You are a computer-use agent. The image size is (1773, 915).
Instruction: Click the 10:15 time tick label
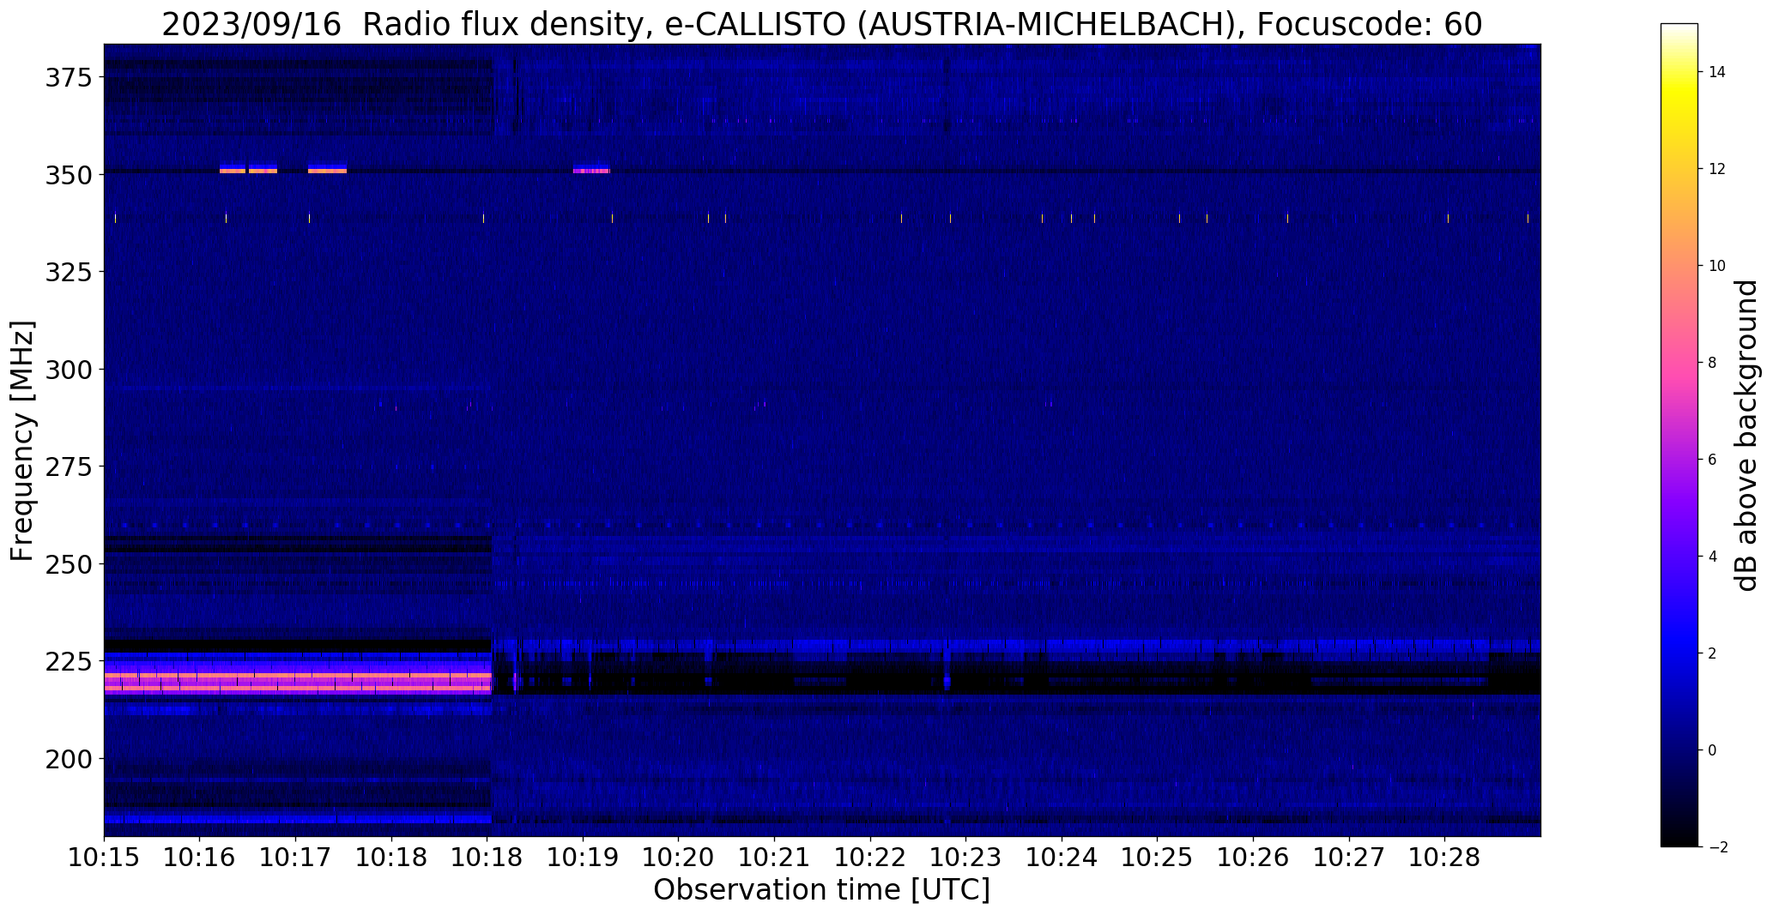tap(104, 857)
